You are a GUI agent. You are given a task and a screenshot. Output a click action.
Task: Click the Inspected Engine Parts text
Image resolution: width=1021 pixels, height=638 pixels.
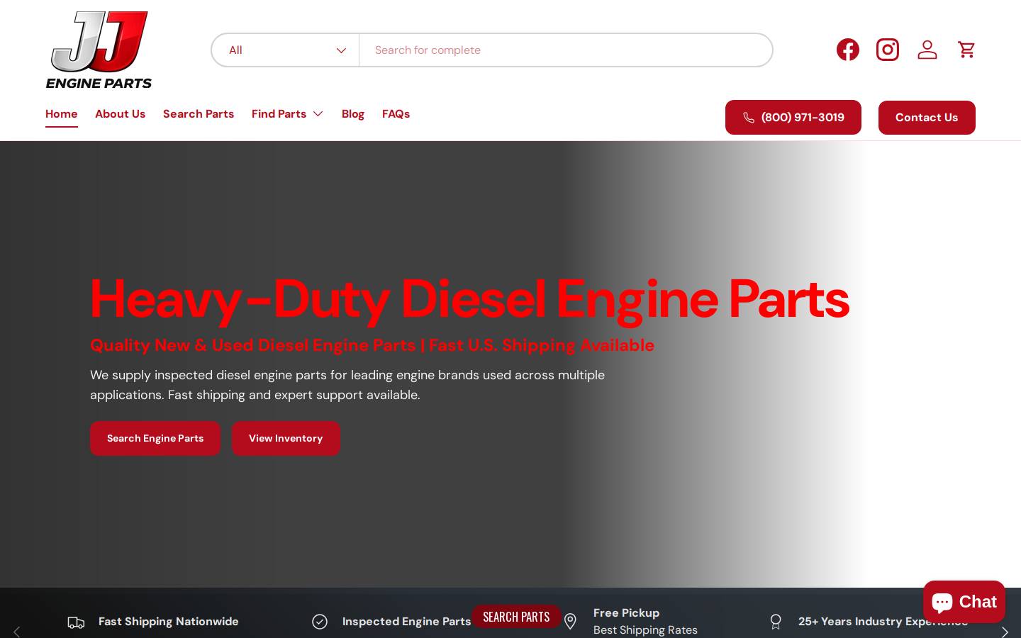(406, 622)
